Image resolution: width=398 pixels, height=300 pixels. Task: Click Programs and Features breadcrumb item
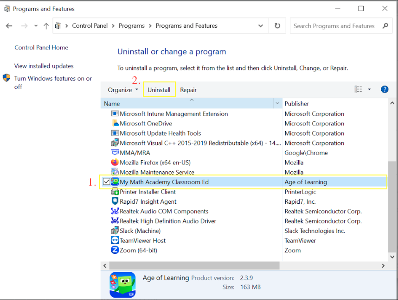(186, 25)
